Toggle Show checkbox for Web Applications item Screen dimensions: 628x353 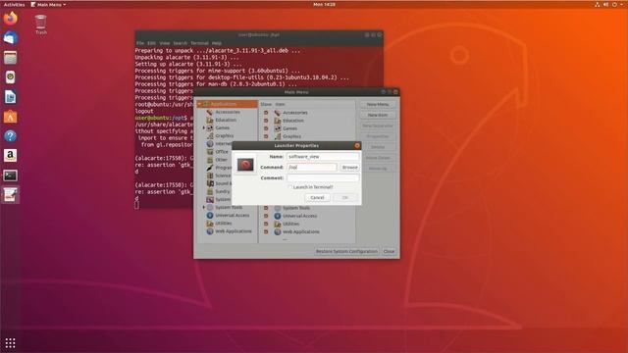[266, 231]
